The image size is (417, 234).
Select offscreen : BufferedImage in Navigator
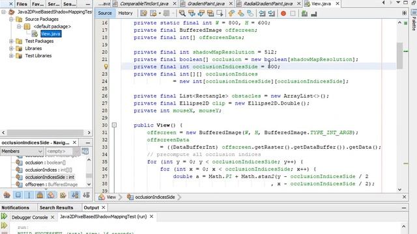pos(51,185)
